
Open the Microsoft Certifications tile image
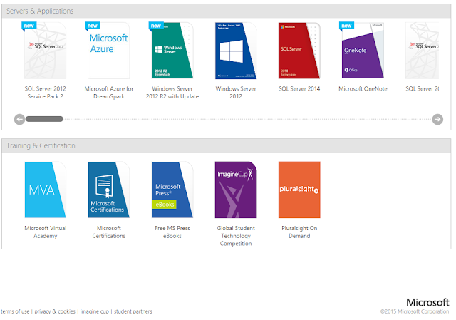pos(108,190)
